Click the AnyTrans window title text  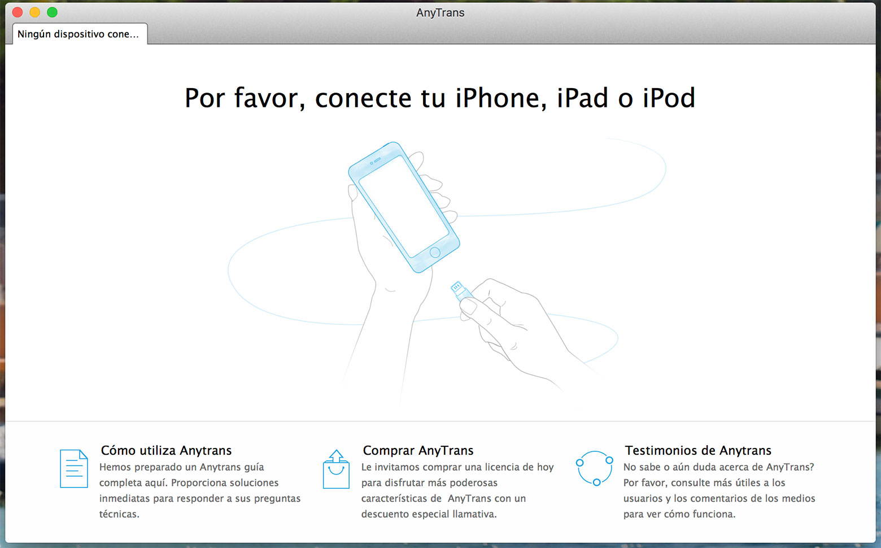tap(440, 12)
